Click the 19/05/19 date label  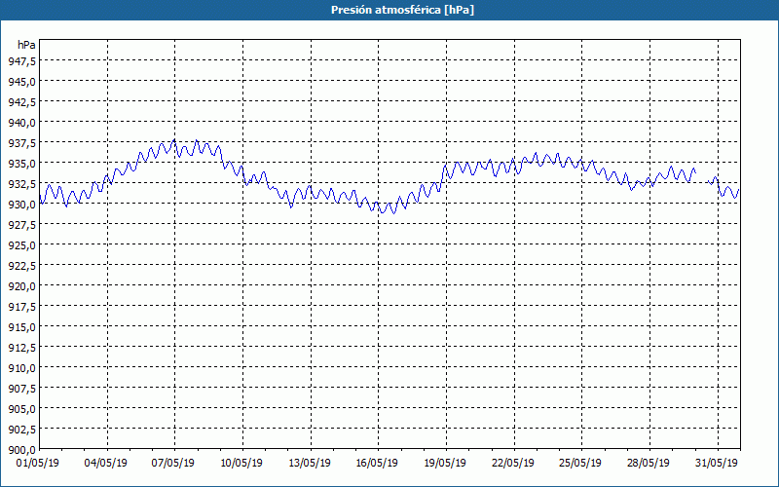[x=445, y=464]
